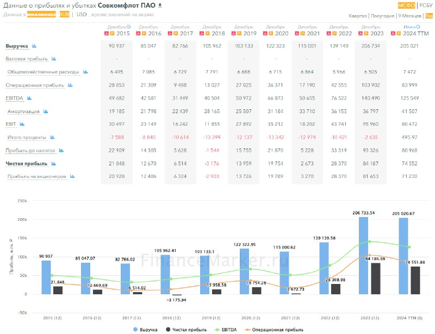This screenshot has height=334, width=435.
Task: Open the PDF report icon for 2017
Action: [170, 33]
